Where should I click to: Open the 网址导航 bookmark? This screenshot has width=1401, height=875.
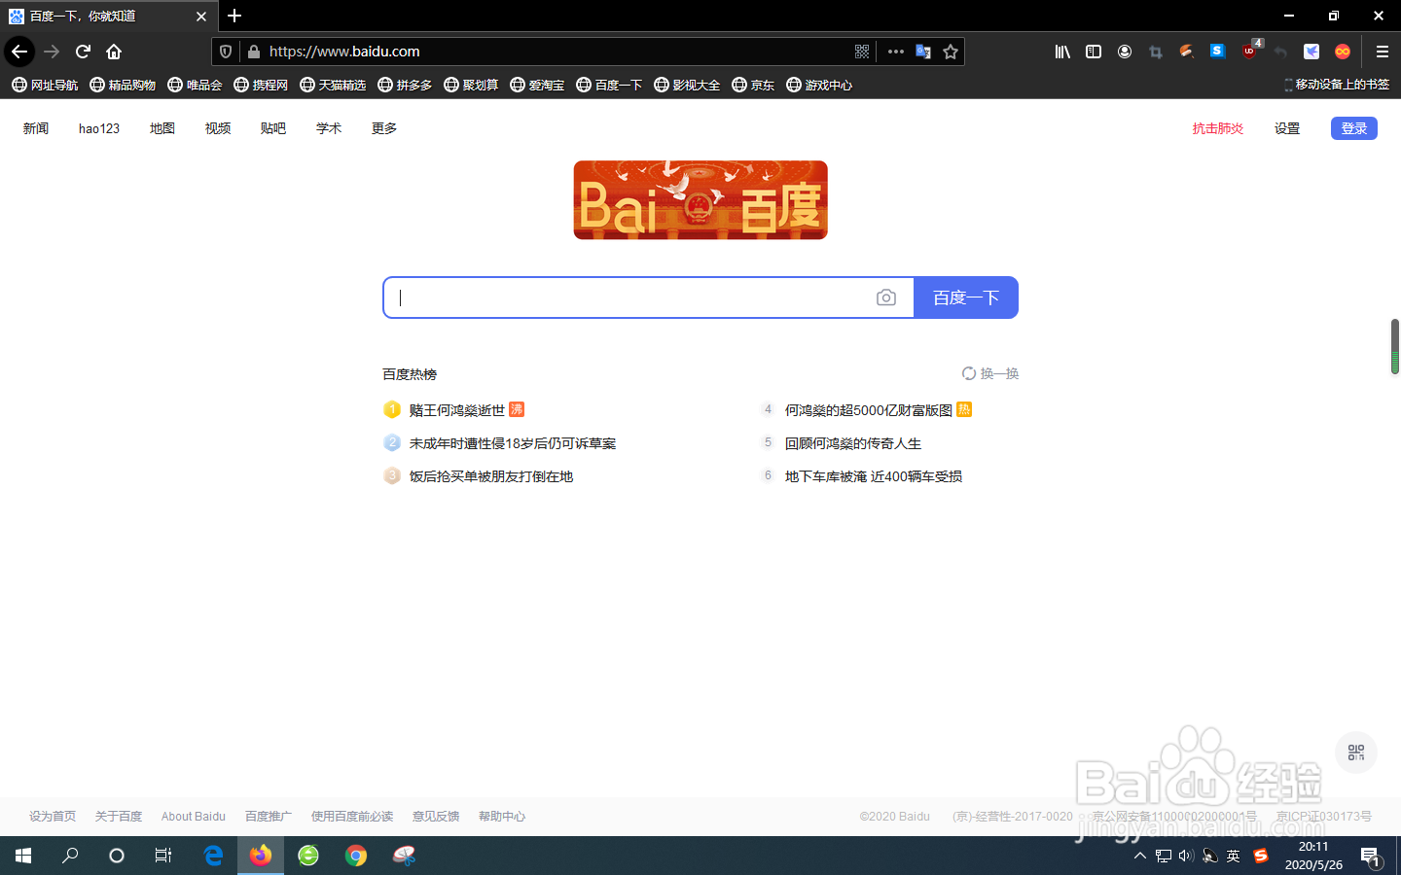point(45,85)
